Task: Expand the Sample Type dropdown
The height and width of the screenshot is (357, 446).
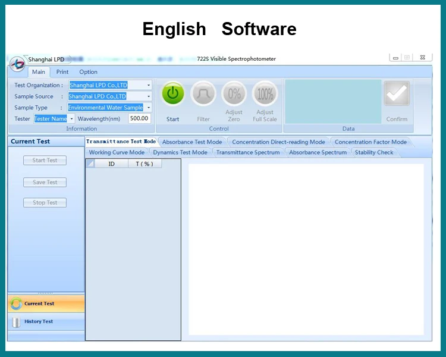Action: (149, 108)
